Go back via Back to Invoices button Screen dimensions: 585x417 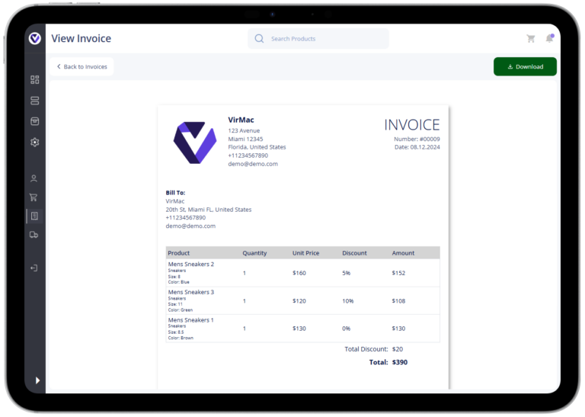(82, 66)
